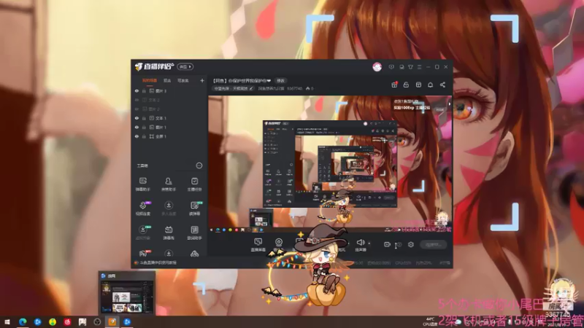Open the tutorial link in bottom status bar

[x=157, y=262]
